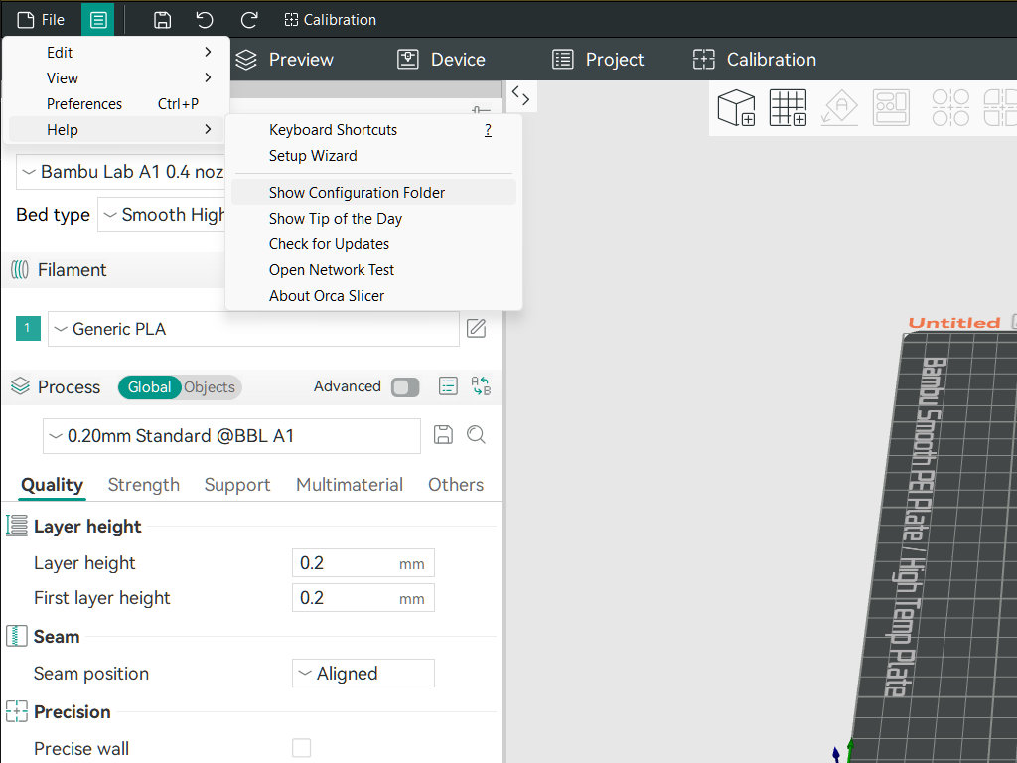Click the compare presets A/B icon

point(481,386)
